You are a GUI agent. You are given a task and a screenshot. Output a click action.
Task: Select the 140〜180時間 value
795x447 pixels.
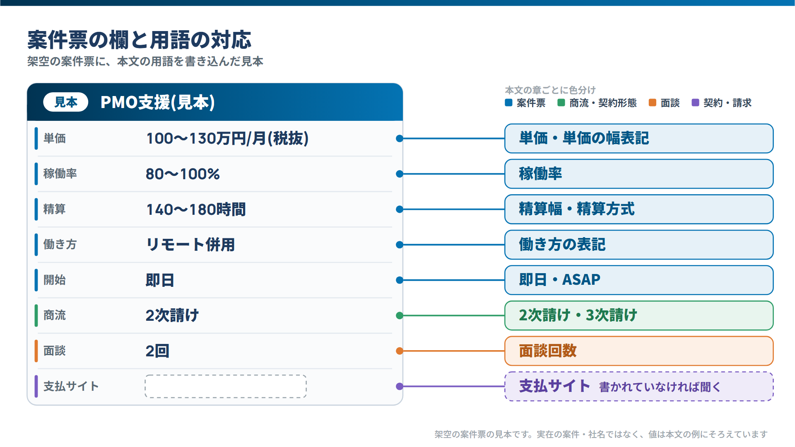[x=196, y=209]
